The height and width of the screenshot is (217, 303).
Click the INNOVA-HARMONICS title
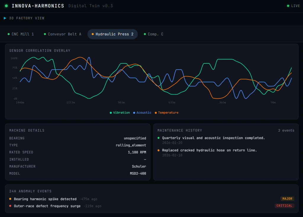(38, 6)
